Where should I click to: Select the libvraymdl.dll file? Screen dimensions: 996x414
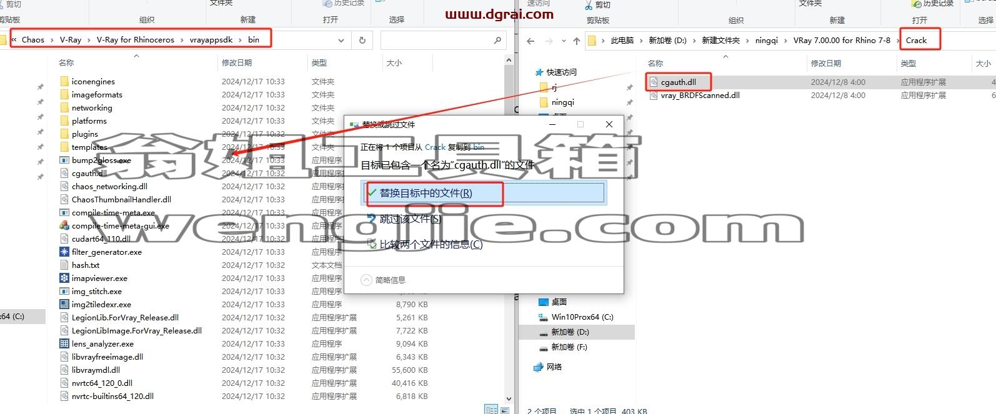pos(96,370)
